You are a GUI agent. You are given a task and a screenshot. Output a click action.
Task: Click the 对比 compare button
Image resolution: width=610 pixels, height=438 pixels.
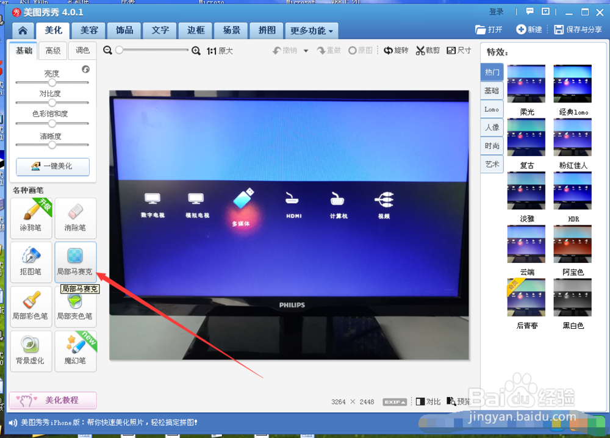tap(428, 401)
